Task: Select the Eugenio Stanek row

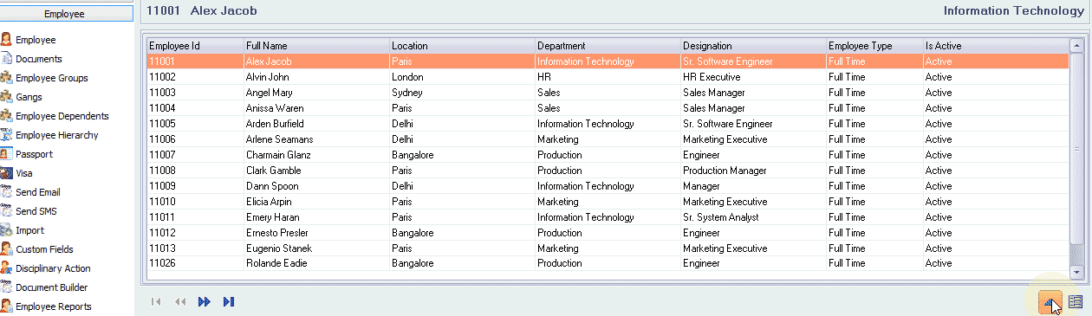Action: coord(608,248)
